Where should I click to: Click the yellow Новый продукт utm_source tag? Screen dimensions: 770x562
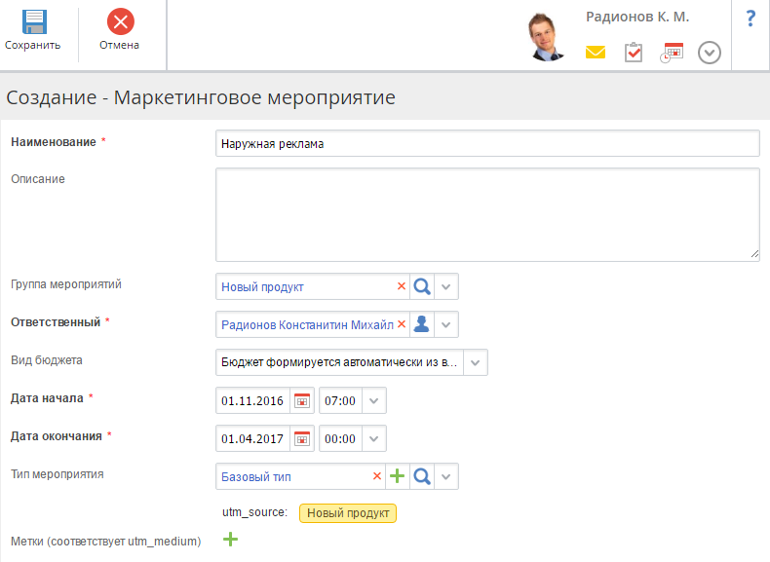click(x=348, y=512)
